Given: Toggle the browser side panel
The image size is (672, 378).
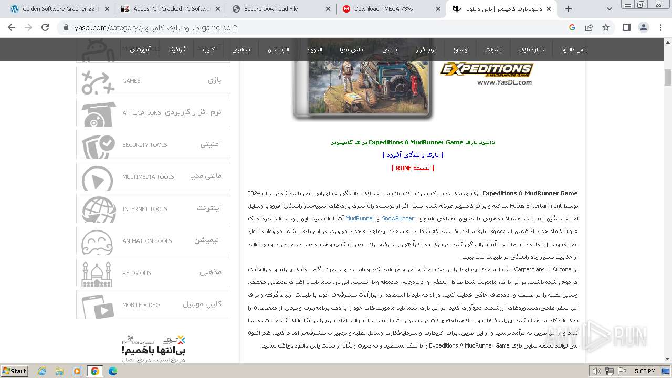Looking at the screenshot, I should tap(627, 27).
